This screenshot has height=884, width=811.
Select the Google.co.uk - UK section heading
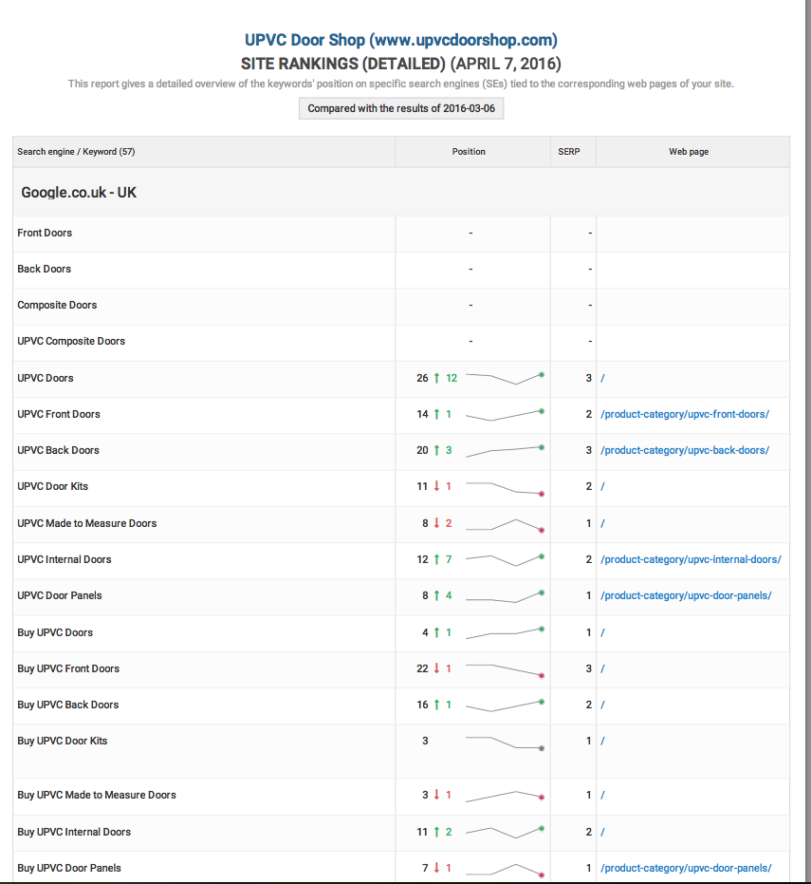(x=79, y=192)
